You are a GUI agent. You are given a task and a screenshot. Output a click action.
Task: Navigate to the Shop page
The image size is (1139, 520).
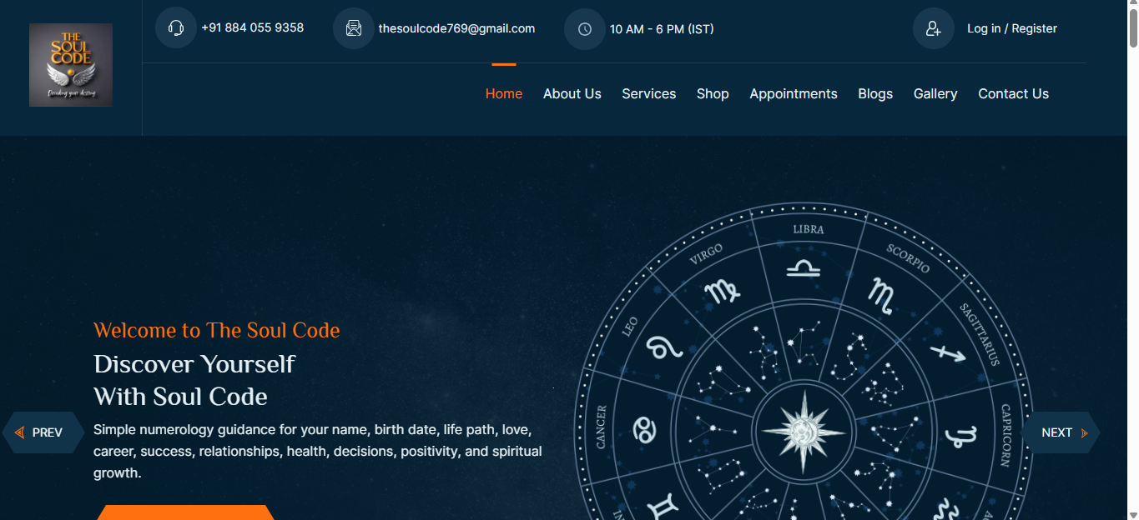click(x=713, y=94)
